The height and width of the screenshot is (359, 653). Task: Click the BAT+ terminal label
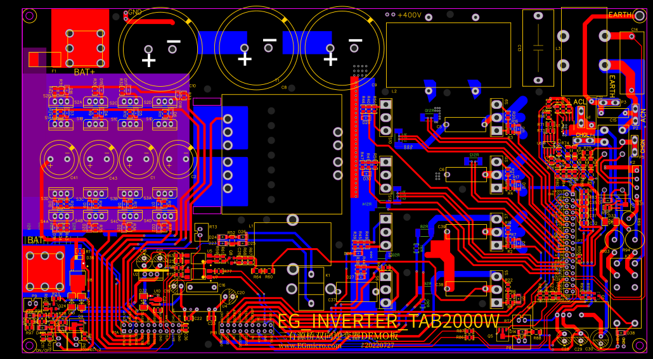coord(84,72)
